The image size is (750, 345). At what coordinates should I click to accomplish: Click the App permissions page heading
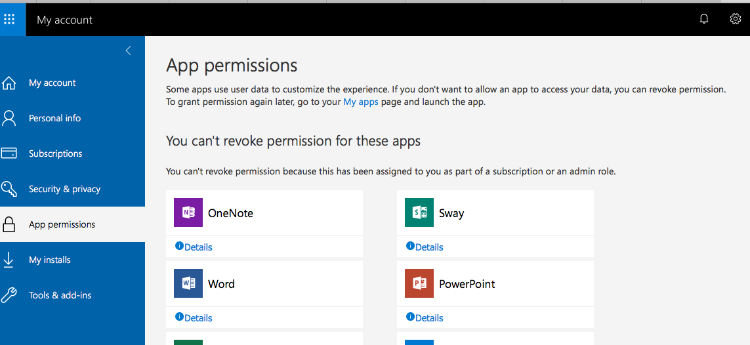[232, 66]
